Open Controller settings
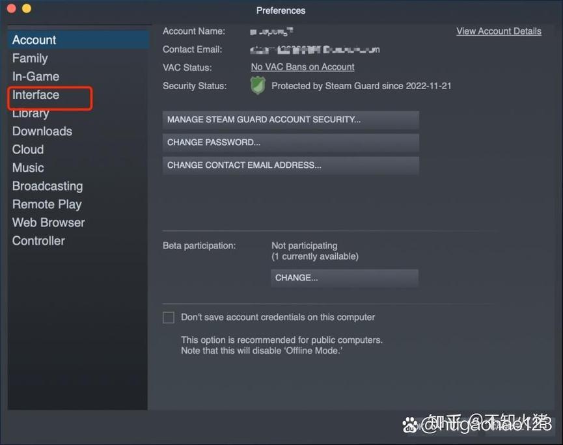The width and height of the screenshot is (563, 445). pyautogui.click(x=38, y=240)
